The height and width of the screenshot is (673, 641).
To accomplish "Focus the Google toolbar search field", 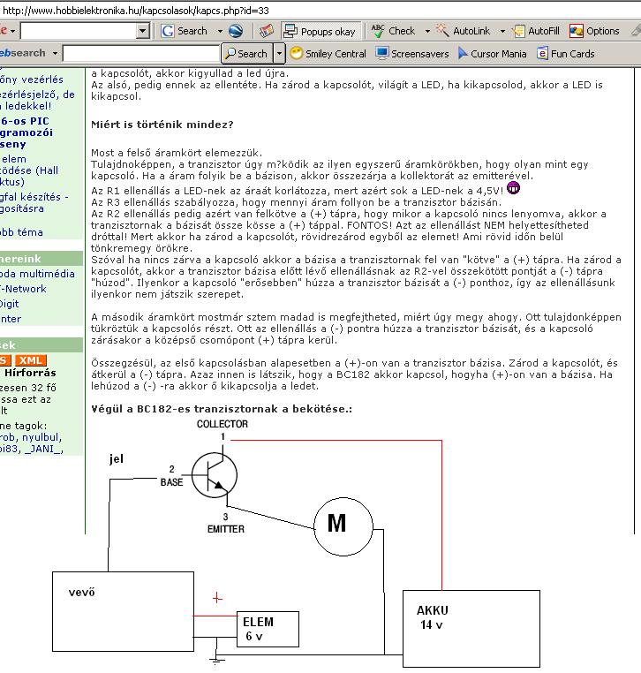I will 79,31.
